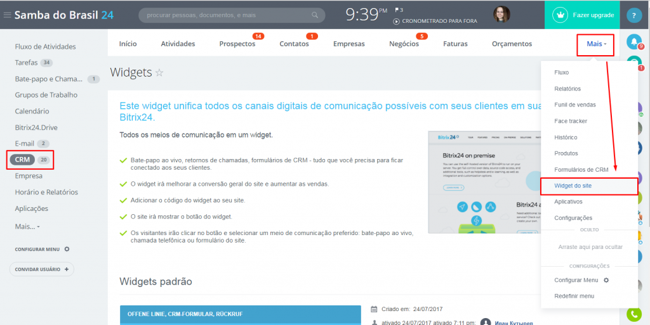Click Configurar Menu in dropdown

(x=576, y=280)
